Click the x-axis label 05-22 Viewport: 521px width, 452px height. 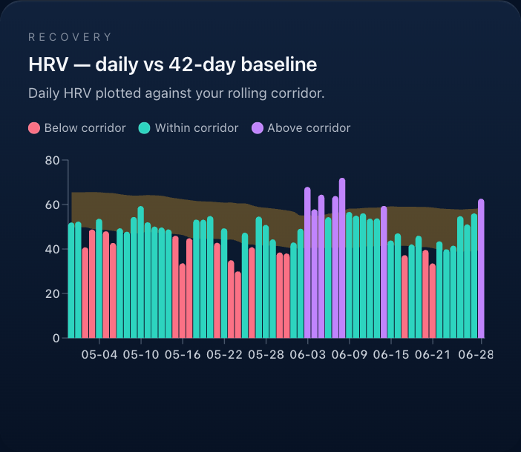(225, 355)
